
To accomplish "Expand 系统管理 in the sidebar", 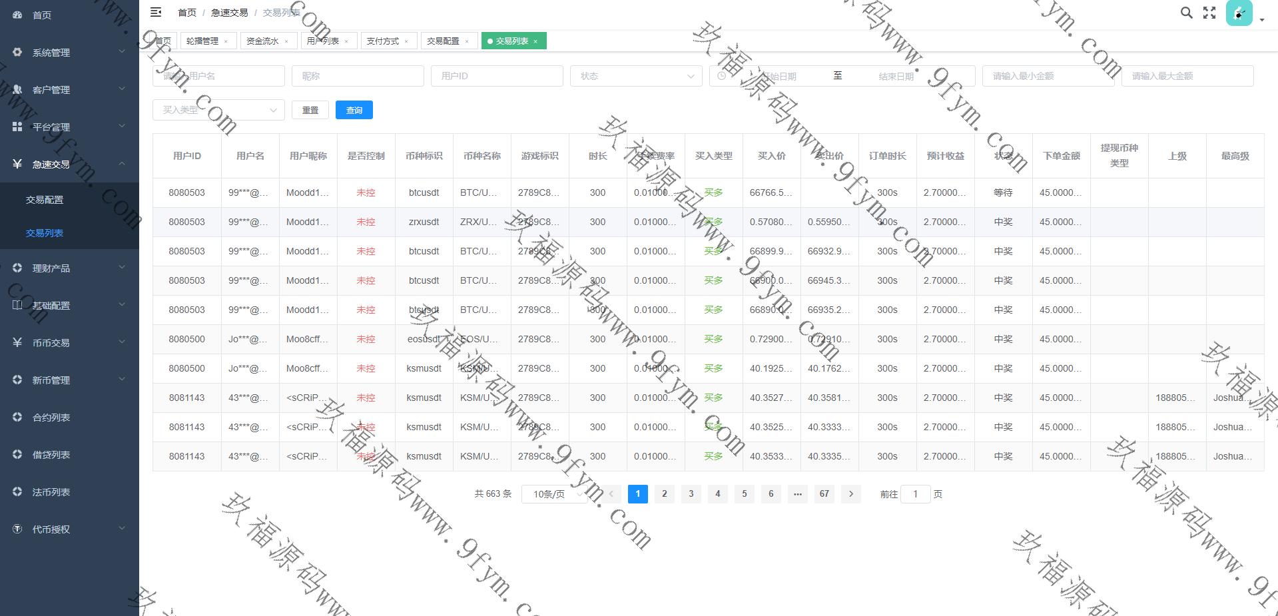I will click(69, 53).
